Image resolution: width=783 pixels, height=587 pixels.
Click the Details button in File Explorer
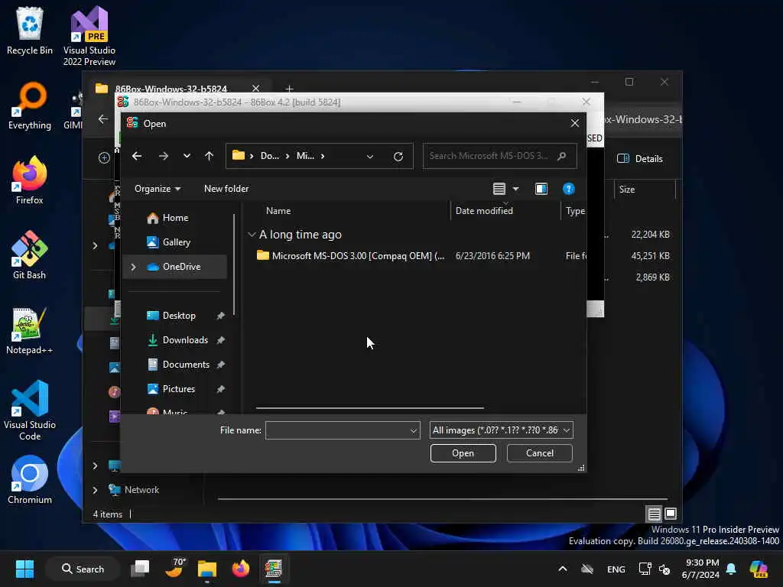click(x=640, y=159)
